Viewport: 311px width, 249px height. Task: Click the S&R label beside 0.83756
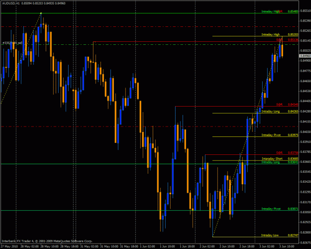[x=279, y=153]
